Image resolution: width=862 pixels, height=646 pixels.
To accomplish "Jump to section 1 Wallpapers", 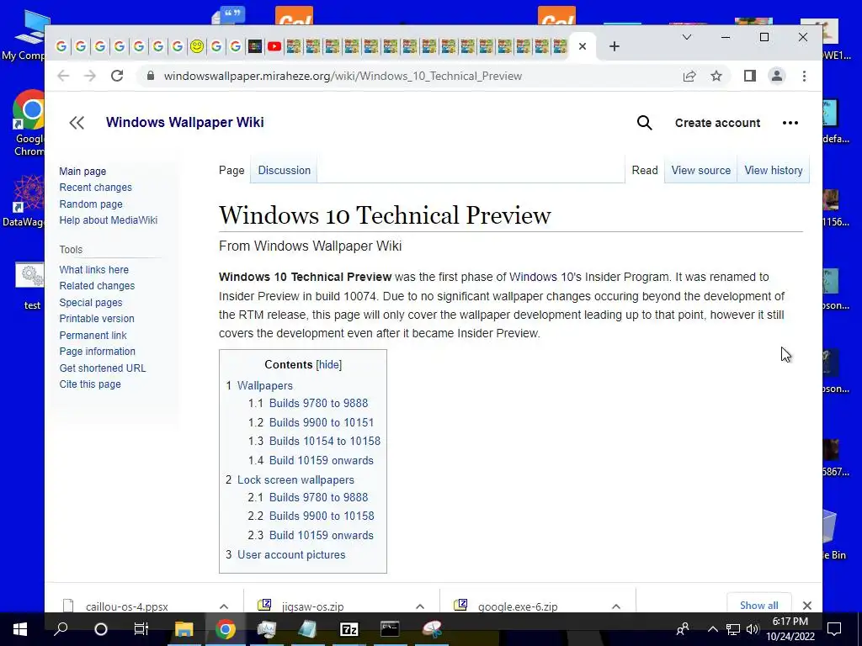I will (x=265, y=385).
